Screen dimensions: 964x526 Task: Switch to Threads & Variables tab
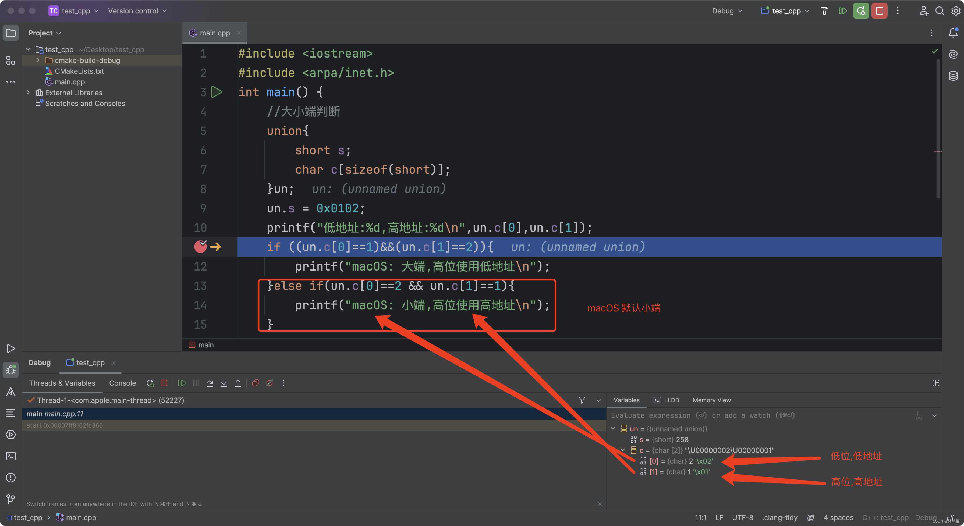pos(62,383)
